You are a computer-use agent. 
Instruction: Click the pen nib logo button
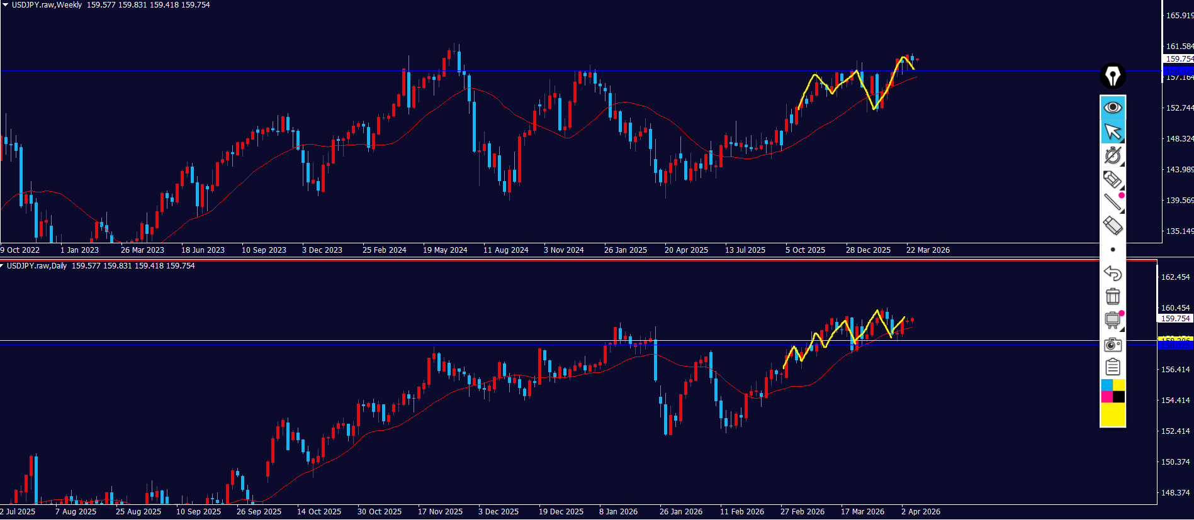tap(1112, 76)
